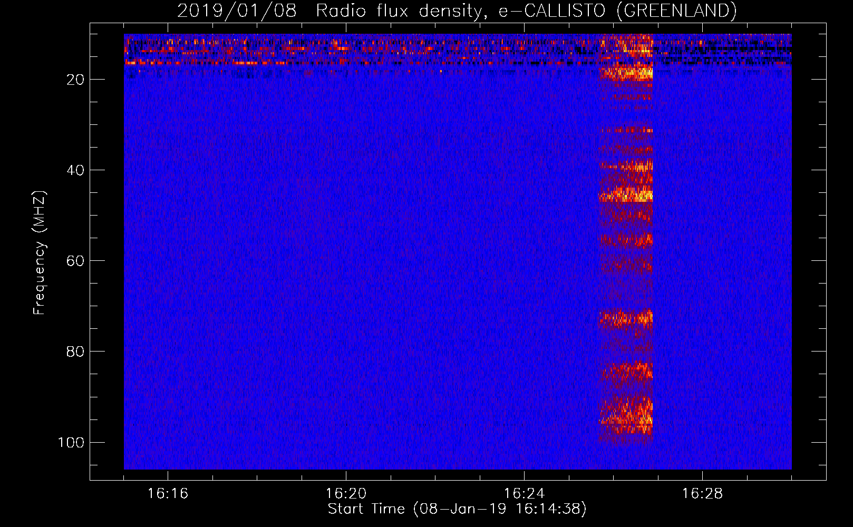Click the burst band near 73 MHz

[x=626, y=318]
